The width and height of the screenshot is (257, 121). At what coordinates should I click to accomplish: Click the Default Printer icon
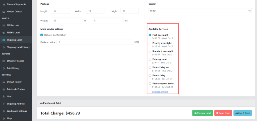[x=4, y=82]
